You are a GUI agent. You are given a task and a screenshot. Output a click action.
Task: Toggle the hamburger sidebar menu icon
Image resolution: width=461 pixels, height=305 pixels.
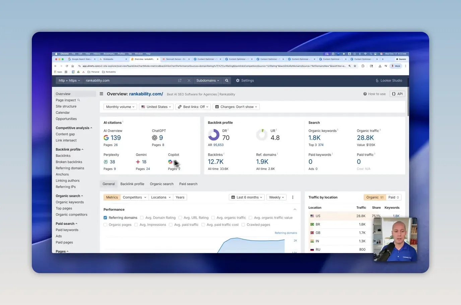point(102,94)
